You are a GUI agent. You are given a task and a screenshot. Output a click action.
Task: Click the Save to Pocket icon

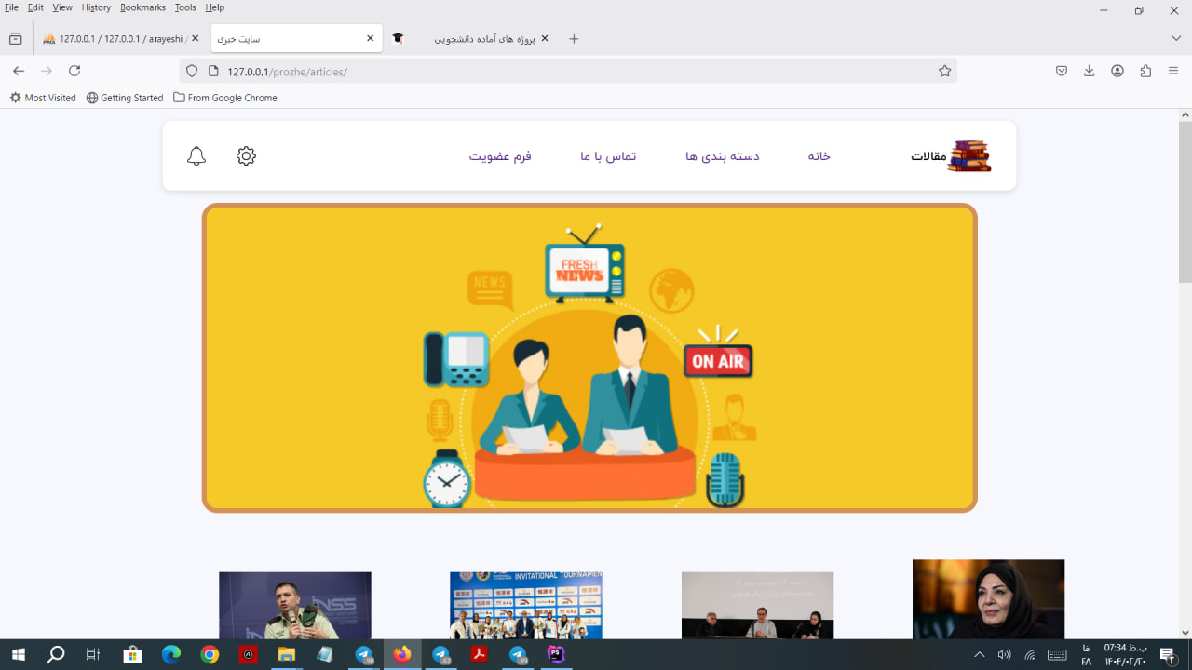click(1061, 72)
